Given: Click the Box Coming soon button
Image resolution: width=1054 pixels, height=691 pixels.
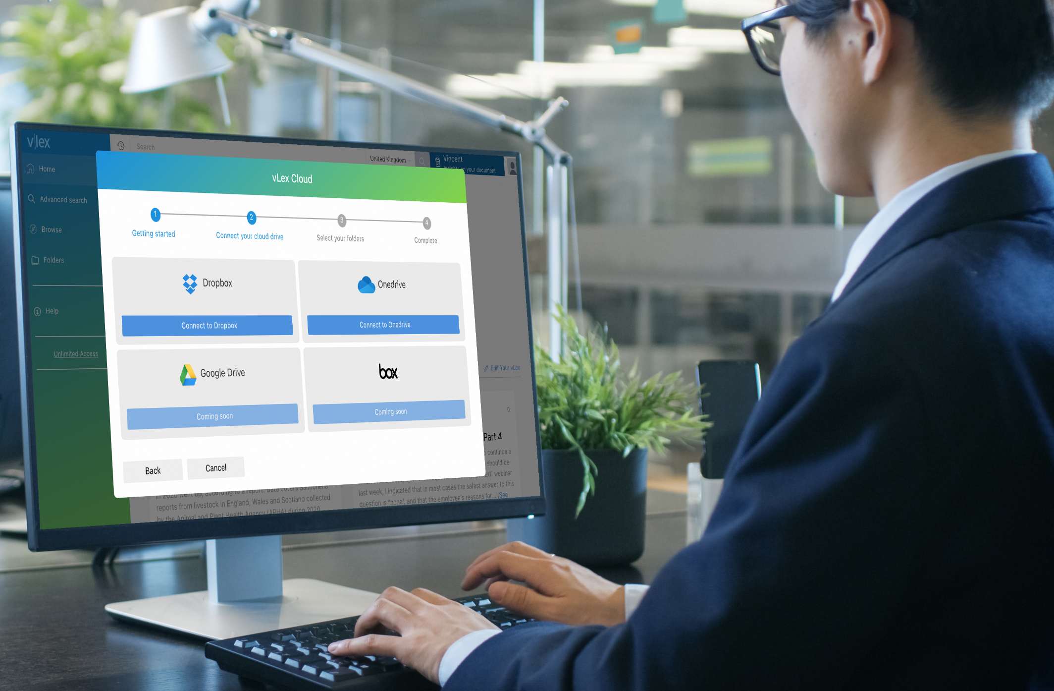Looking at the screenshot, I should tap(388, 409).
